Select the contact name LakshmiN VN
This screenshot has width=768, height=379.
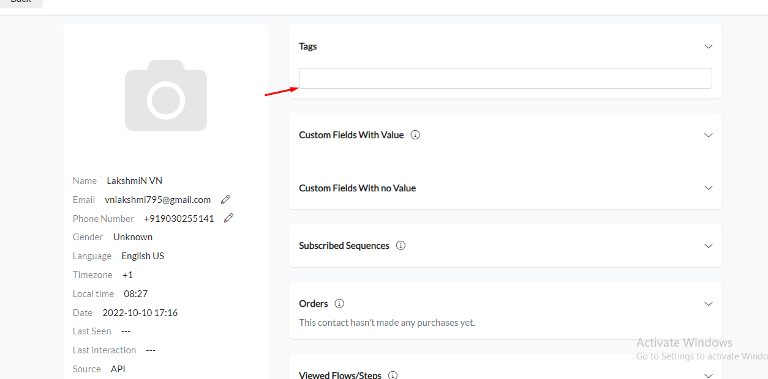[135, 180]
